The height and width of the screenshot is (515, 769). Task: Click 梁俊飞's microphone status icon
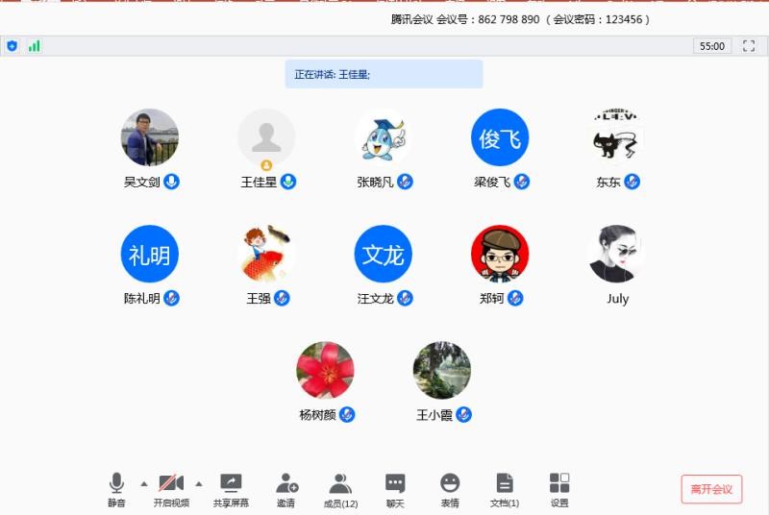click(522, 182)
